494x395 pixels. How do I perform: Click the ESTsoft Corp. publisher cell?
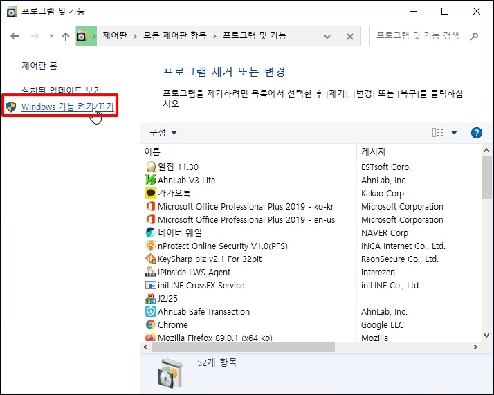(x=386, y=167)
